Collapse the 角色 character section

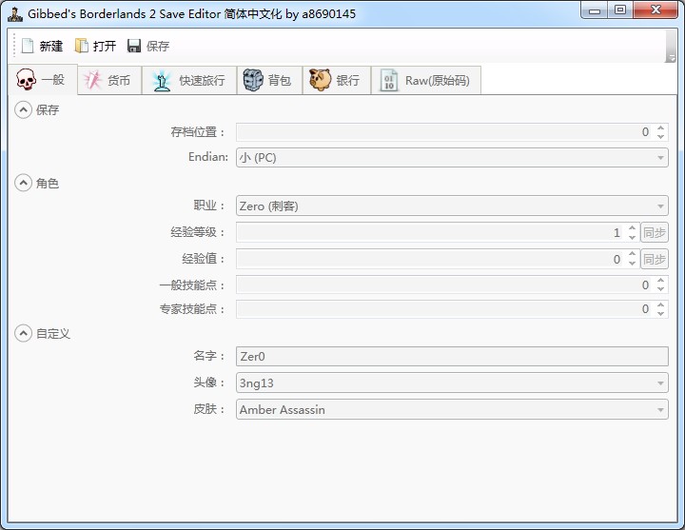(23, 183)
